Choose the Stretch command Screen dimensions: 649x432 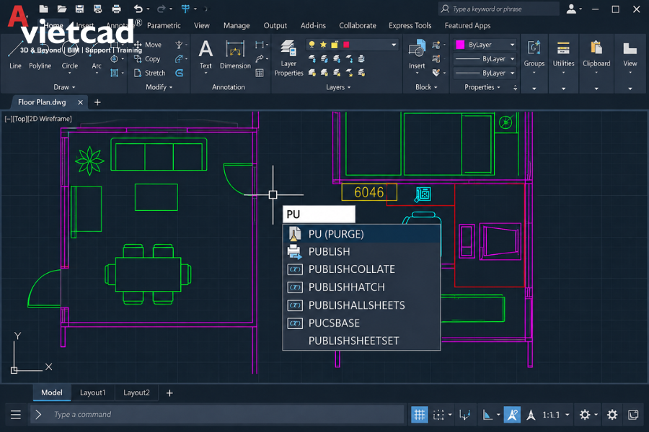pyautogui.click(x=149, y=73)
